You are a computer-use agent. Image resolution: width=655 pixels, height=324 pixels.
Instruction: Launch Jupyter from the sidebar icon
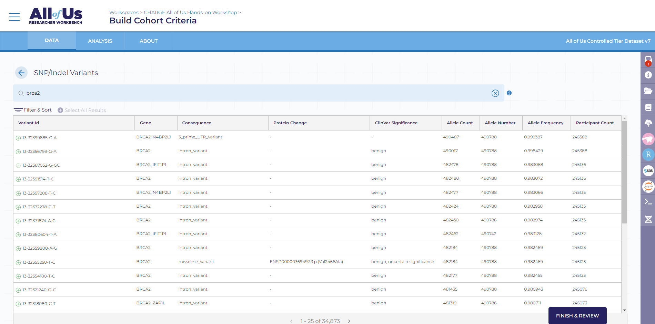[x=648, y=186]
